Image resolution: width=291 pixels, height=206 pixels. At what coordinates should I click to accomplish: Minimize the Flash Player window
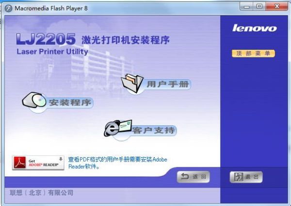pos(247,7)
